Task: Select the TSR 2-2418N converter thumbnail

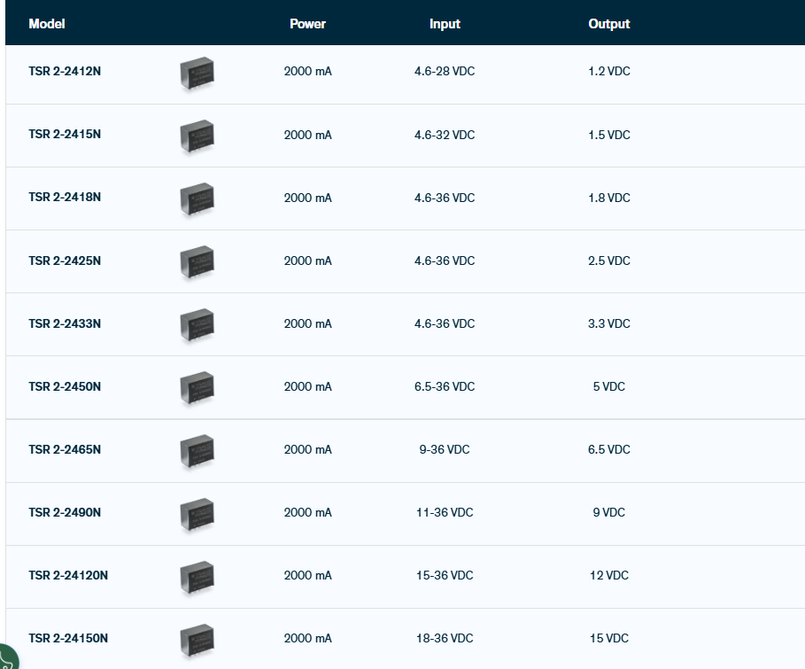Action: [x=197, y=198]
